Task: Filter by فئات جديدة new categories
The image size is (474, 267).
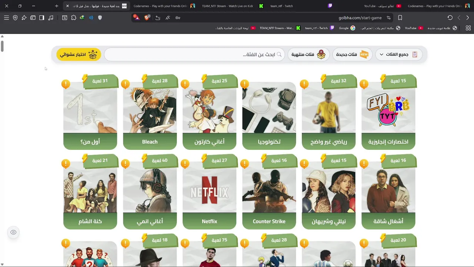Action: point(352,55)
